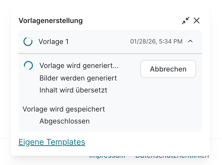Click the spinner beside 'Vorlage wird generiert...'
Image resolution: width=222 pixels, height=165 pixels.
click(x=28, y=65)
